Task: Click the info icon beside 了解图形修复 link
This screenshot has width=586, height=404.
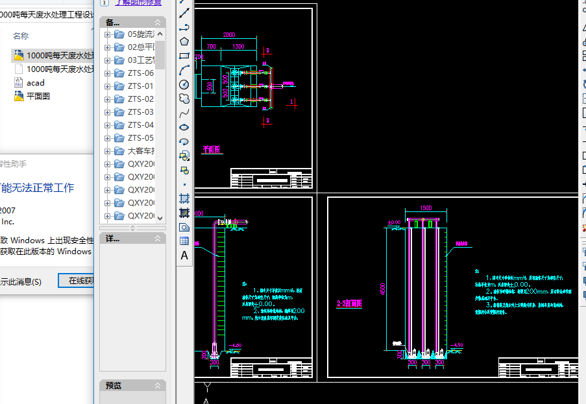Action: click(104, 3)
